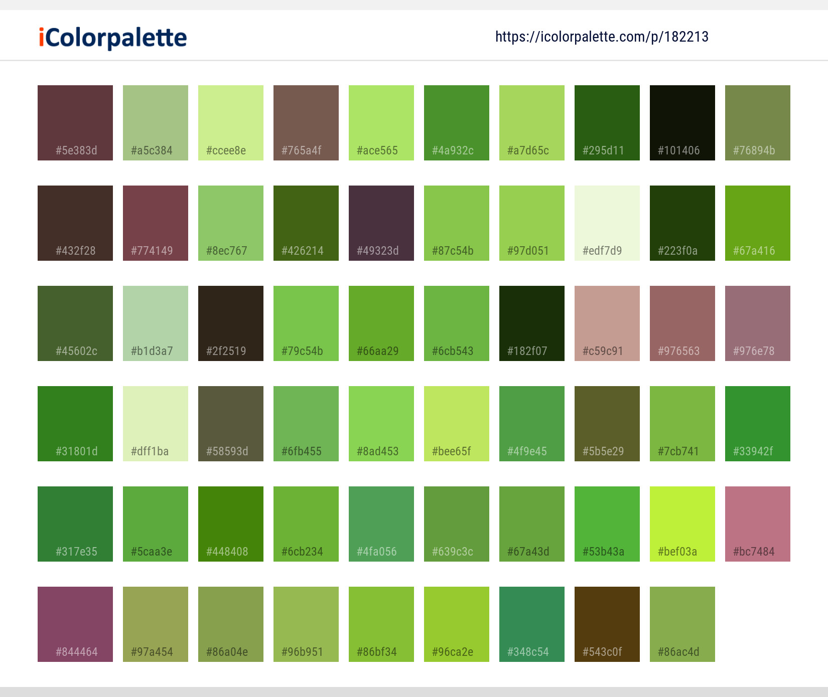
Task: Choose the #bef03a bright lime swatch
Action: (682, 524)
